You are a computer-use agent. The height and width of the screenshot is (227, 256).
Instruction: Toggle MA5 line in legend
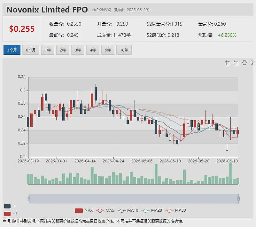[105, 210]
